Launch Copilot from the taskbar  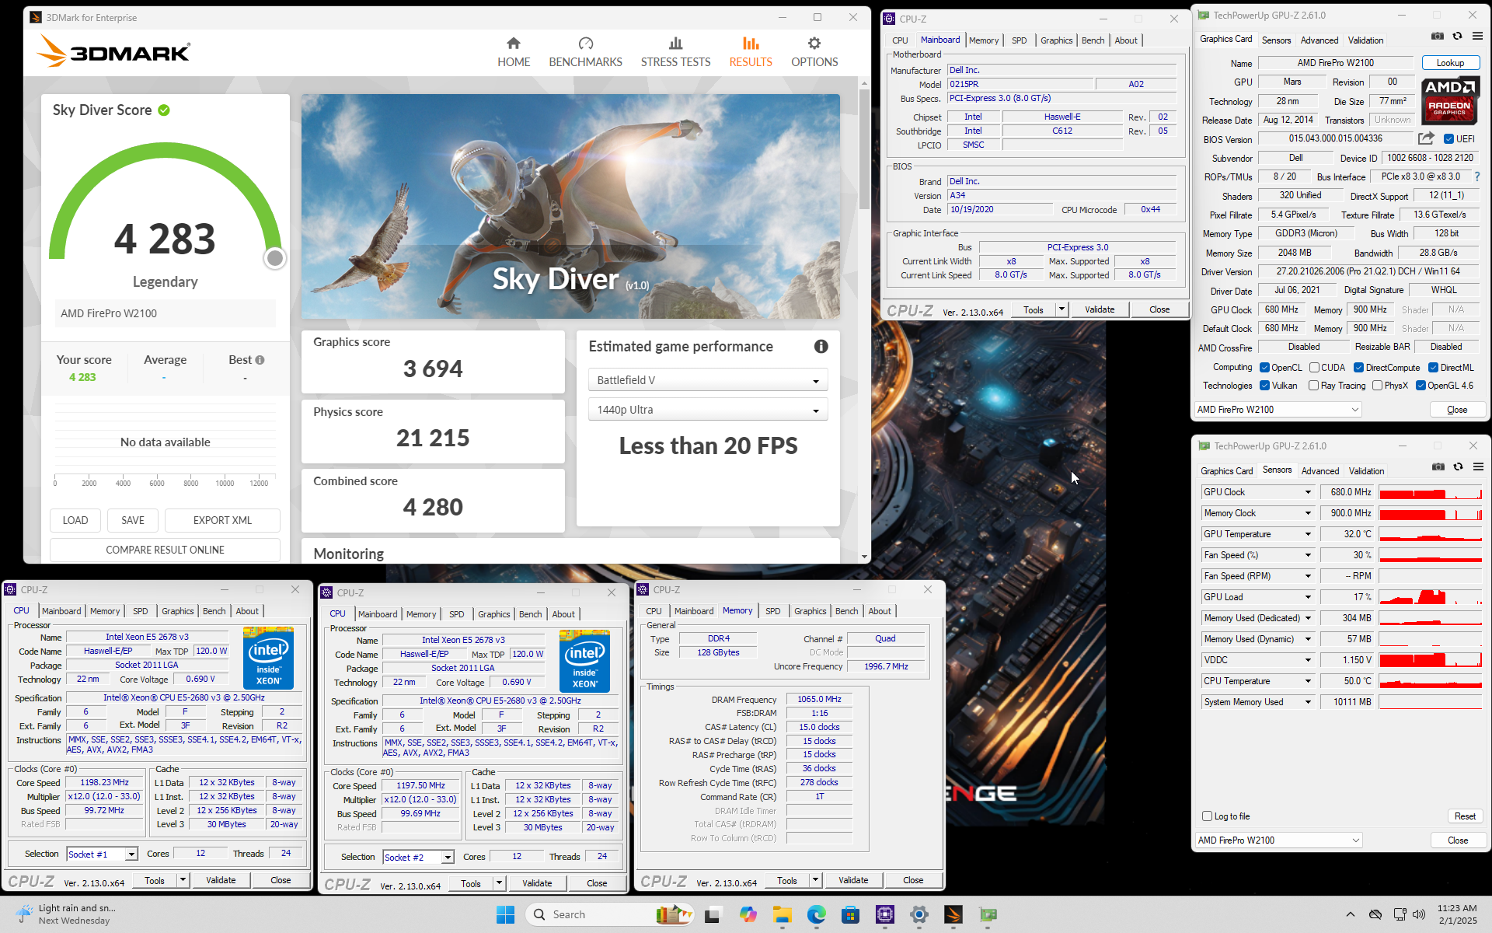[x=748, y=914]
